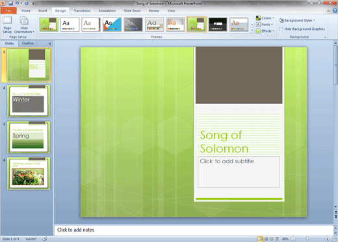Viewport: 338px width, 242px height.
Task: Apply the plain white Office theme
Action: [x=70, y=25]
